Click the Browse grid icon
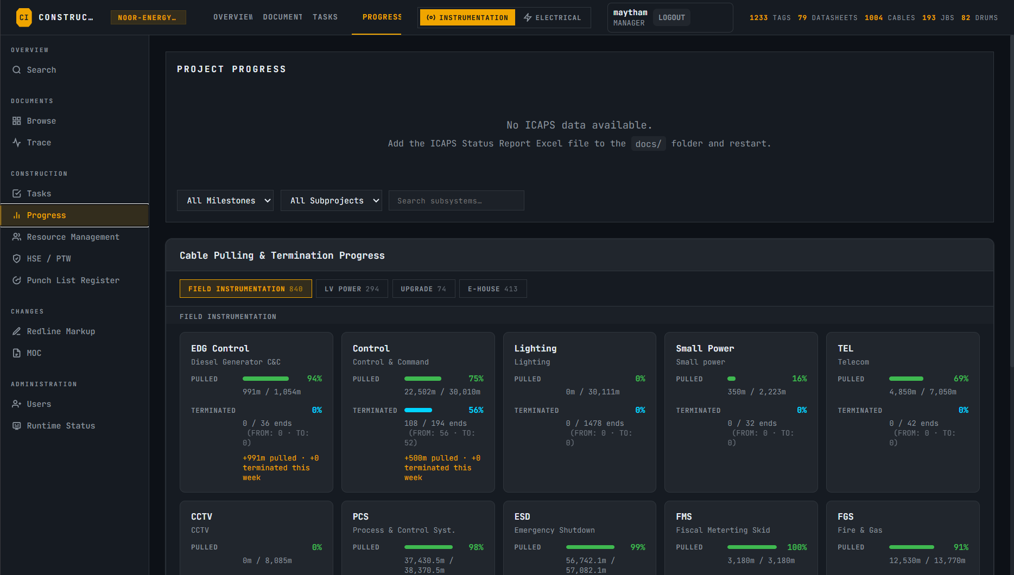 17,121
